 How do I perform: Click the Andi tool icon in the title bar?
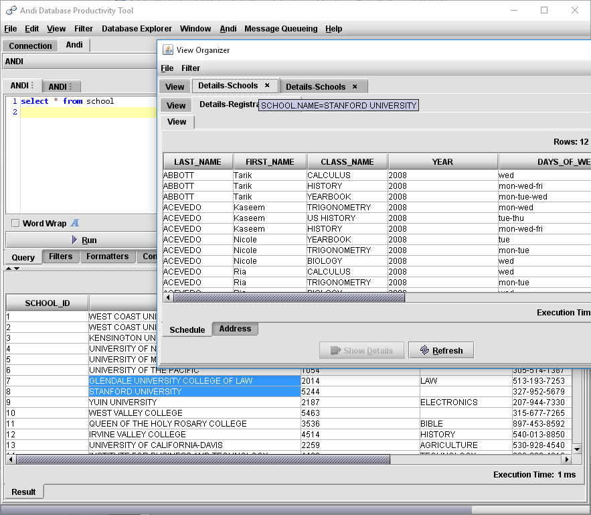pyautogui.click(x=10, y=10)
